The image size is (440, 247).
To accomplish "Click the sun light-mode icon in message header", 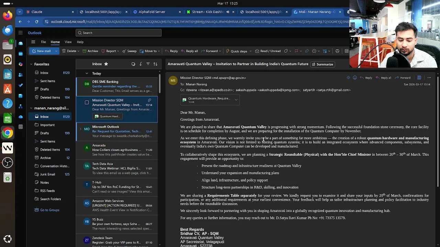I will click(349, 78).
